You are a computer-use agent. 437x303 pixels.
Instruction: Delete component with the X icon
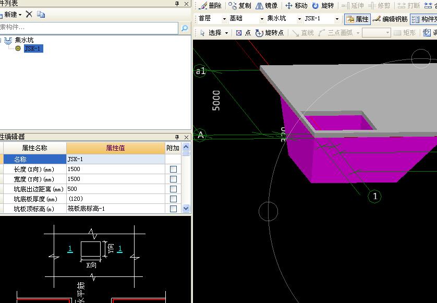(x=29, y=14)
